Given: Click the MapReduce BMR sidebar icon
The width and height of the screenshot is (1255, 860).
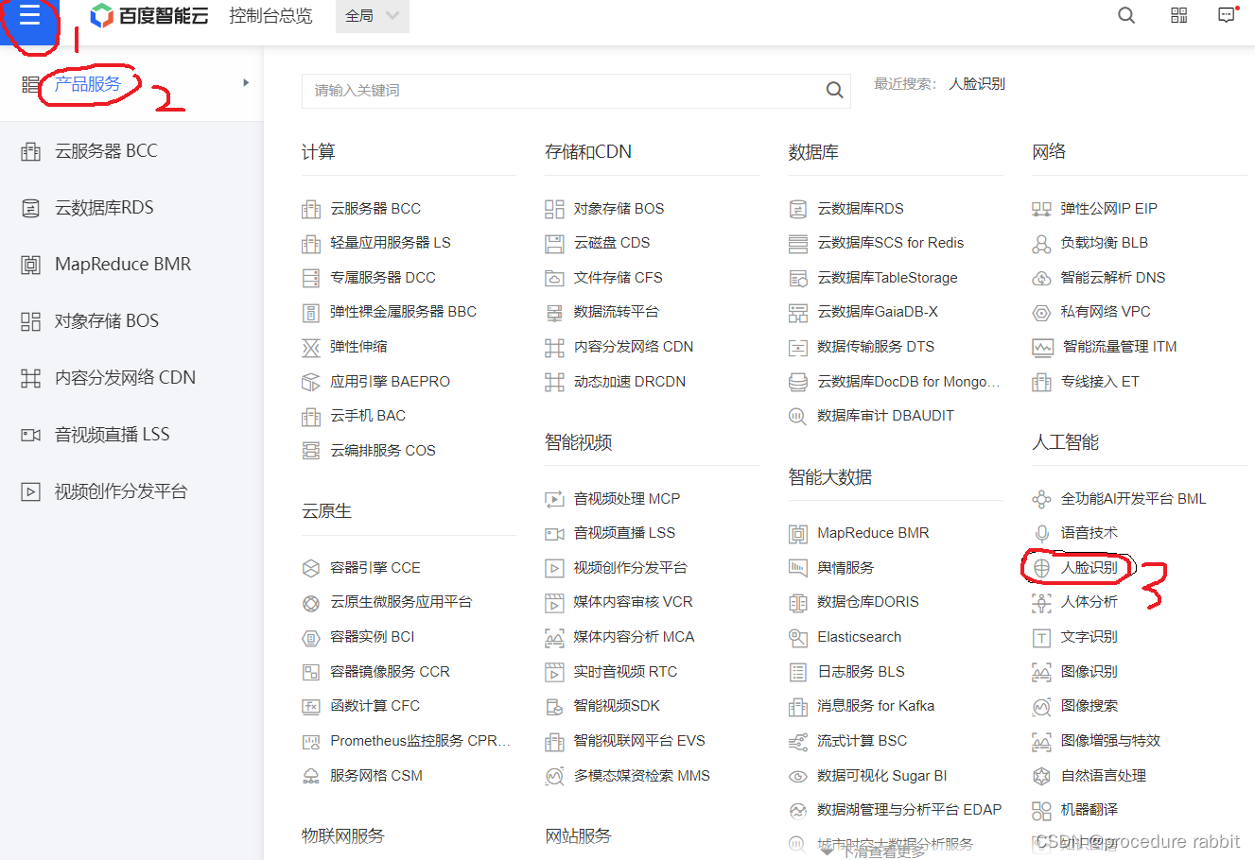Looking at the screenshot, I should click(31, 265).
